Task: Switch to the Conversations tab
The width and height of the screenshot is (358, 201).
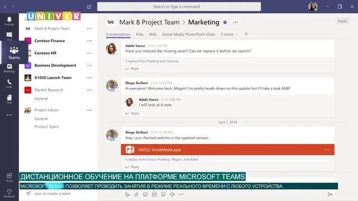Action: pos(118,34)
